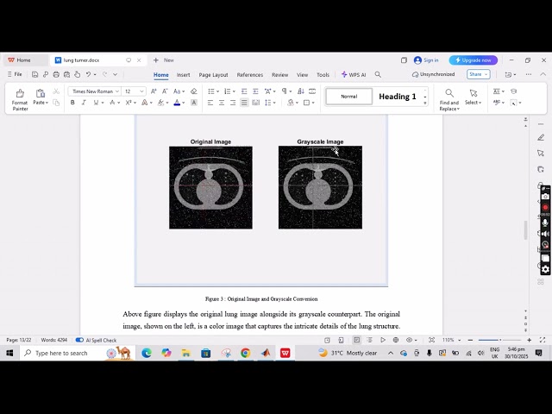Click the Format Painter tool

pyautogui.click(x=20, y=100)
